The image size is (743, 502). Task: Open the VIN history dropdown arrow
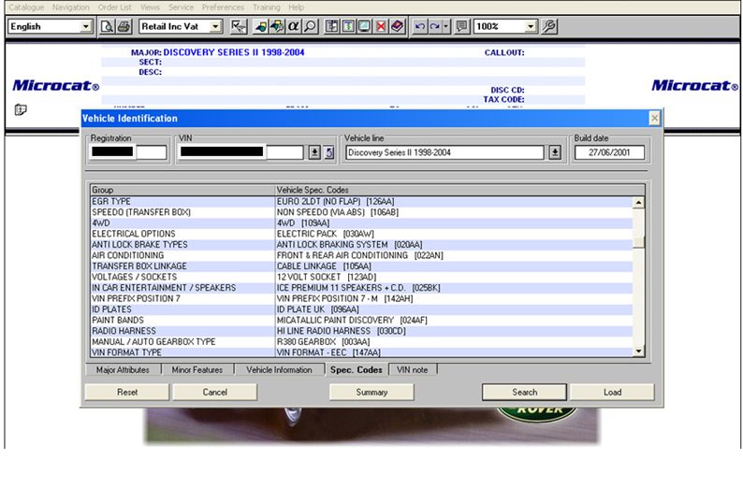314,152
